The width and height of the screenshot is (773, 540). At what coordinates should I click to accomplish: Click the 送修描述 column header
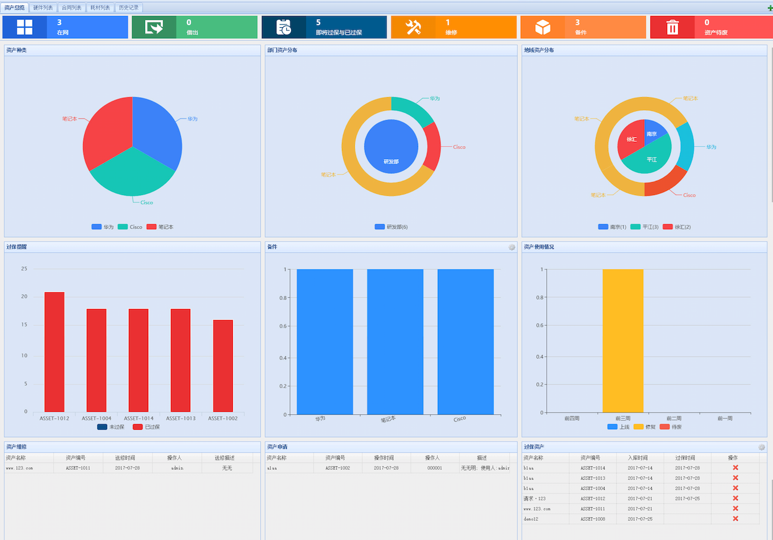point(227,458)
